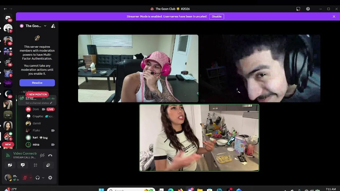Disconnect from the voice call

(50, 155)
